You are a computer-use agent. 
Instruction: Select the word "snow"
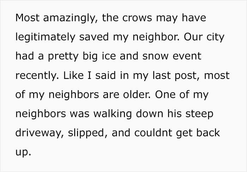click(155, 57)
